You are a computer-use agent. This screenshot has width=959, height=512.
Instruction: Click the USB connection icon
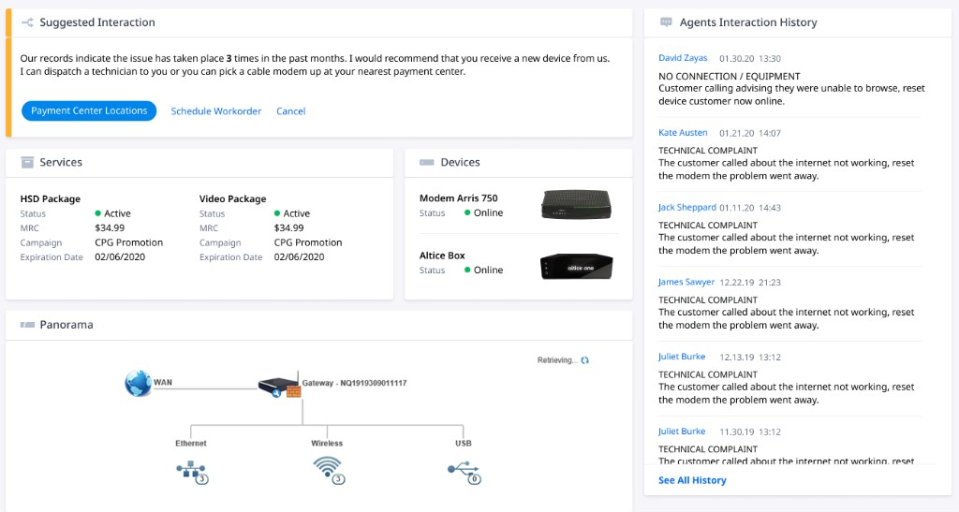pyautogui.click(x=465, y=473)
